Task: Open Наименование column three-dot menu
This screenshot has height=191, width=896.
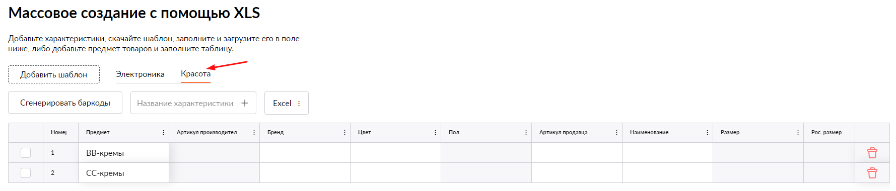Action: [x=707, y=133]
